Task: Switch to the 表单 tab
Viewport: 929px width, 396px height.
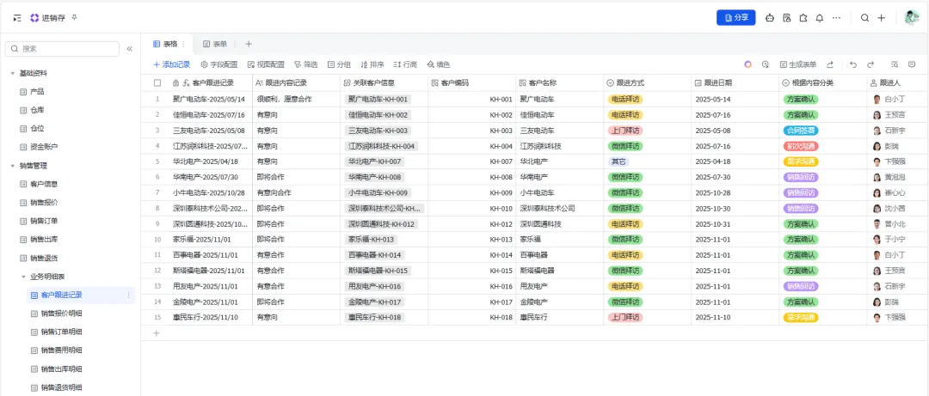Action: (x=215, y=44)
